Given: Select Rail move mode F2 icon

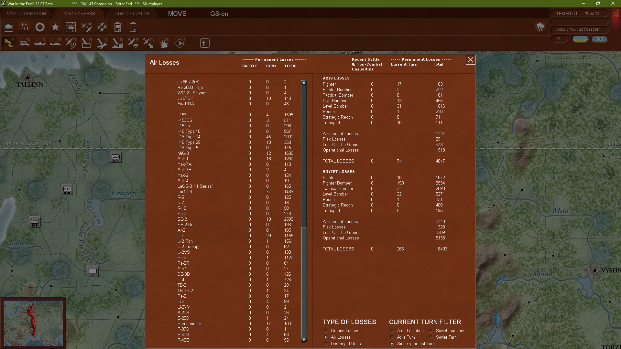Looking at the screenshot, I should point(24,43).
